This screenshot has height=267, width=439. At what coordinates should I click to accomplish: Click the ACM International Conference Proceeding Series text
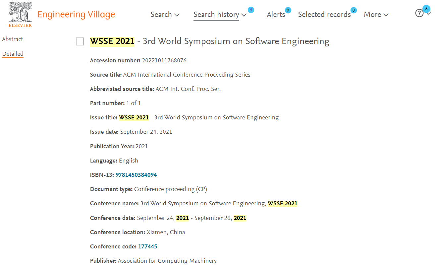187,75
